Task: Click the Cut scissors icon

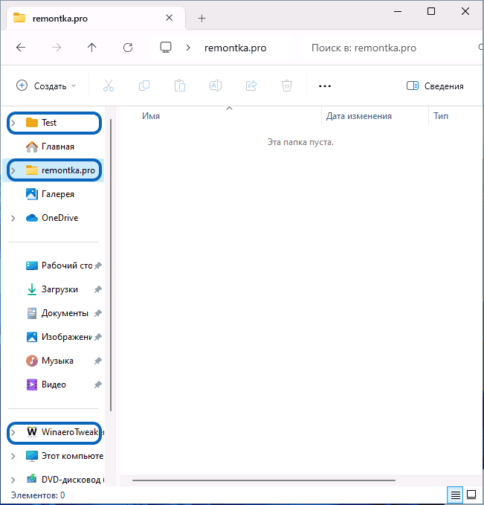Action: click(x=109, y=86)
